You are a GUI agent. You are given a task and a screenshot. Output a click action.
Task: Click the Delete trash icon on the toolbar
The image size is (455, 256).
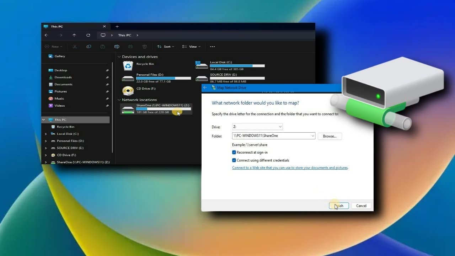(x=144, y=47)
